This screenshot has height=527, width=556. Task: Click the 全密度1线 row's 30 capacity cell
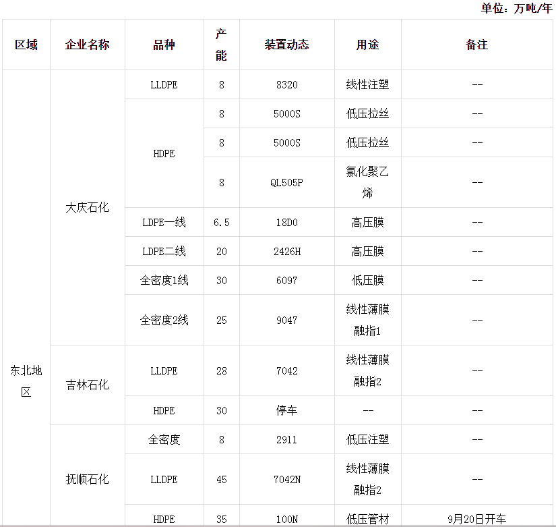[x=222, y=281]
